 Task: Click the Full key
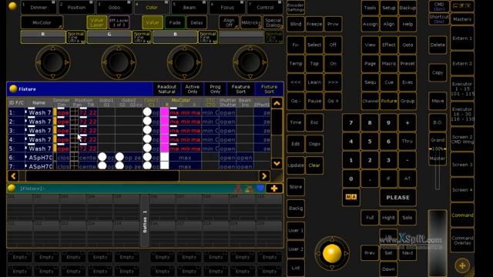(370, 217)
